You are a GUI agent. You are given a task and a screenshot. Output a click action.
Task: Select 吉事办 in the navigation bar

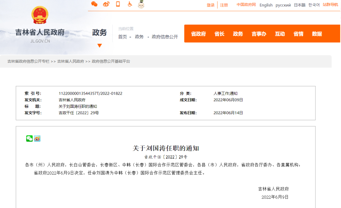(259, 34)
